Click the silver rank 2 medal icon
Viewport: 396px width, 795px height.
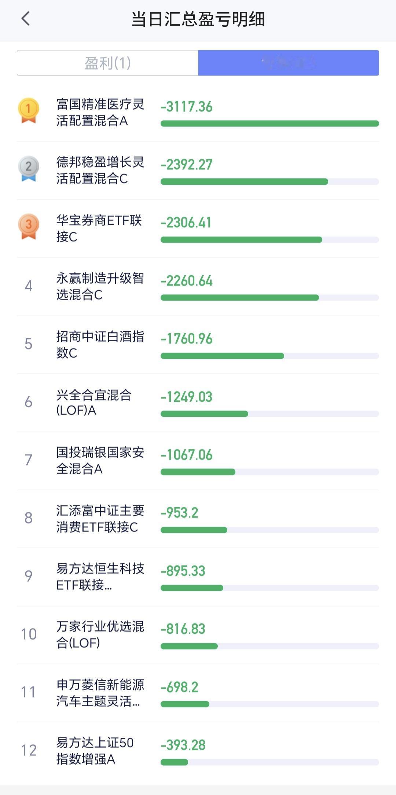[x=29, y=169]
